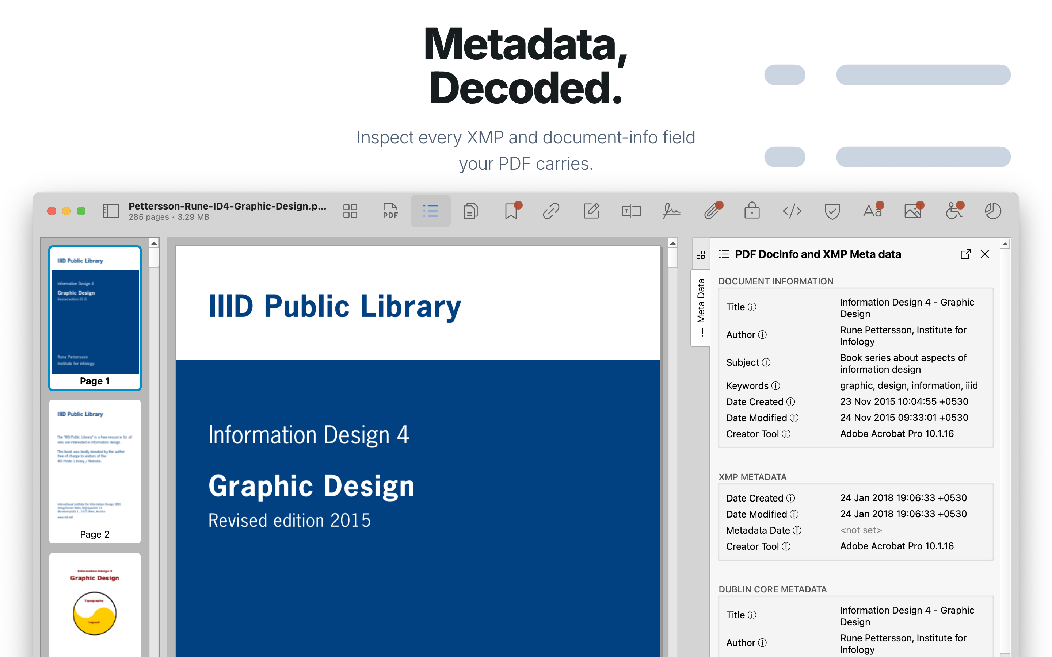
Task: Open the PDF document info icon
Action: (390, 211)
